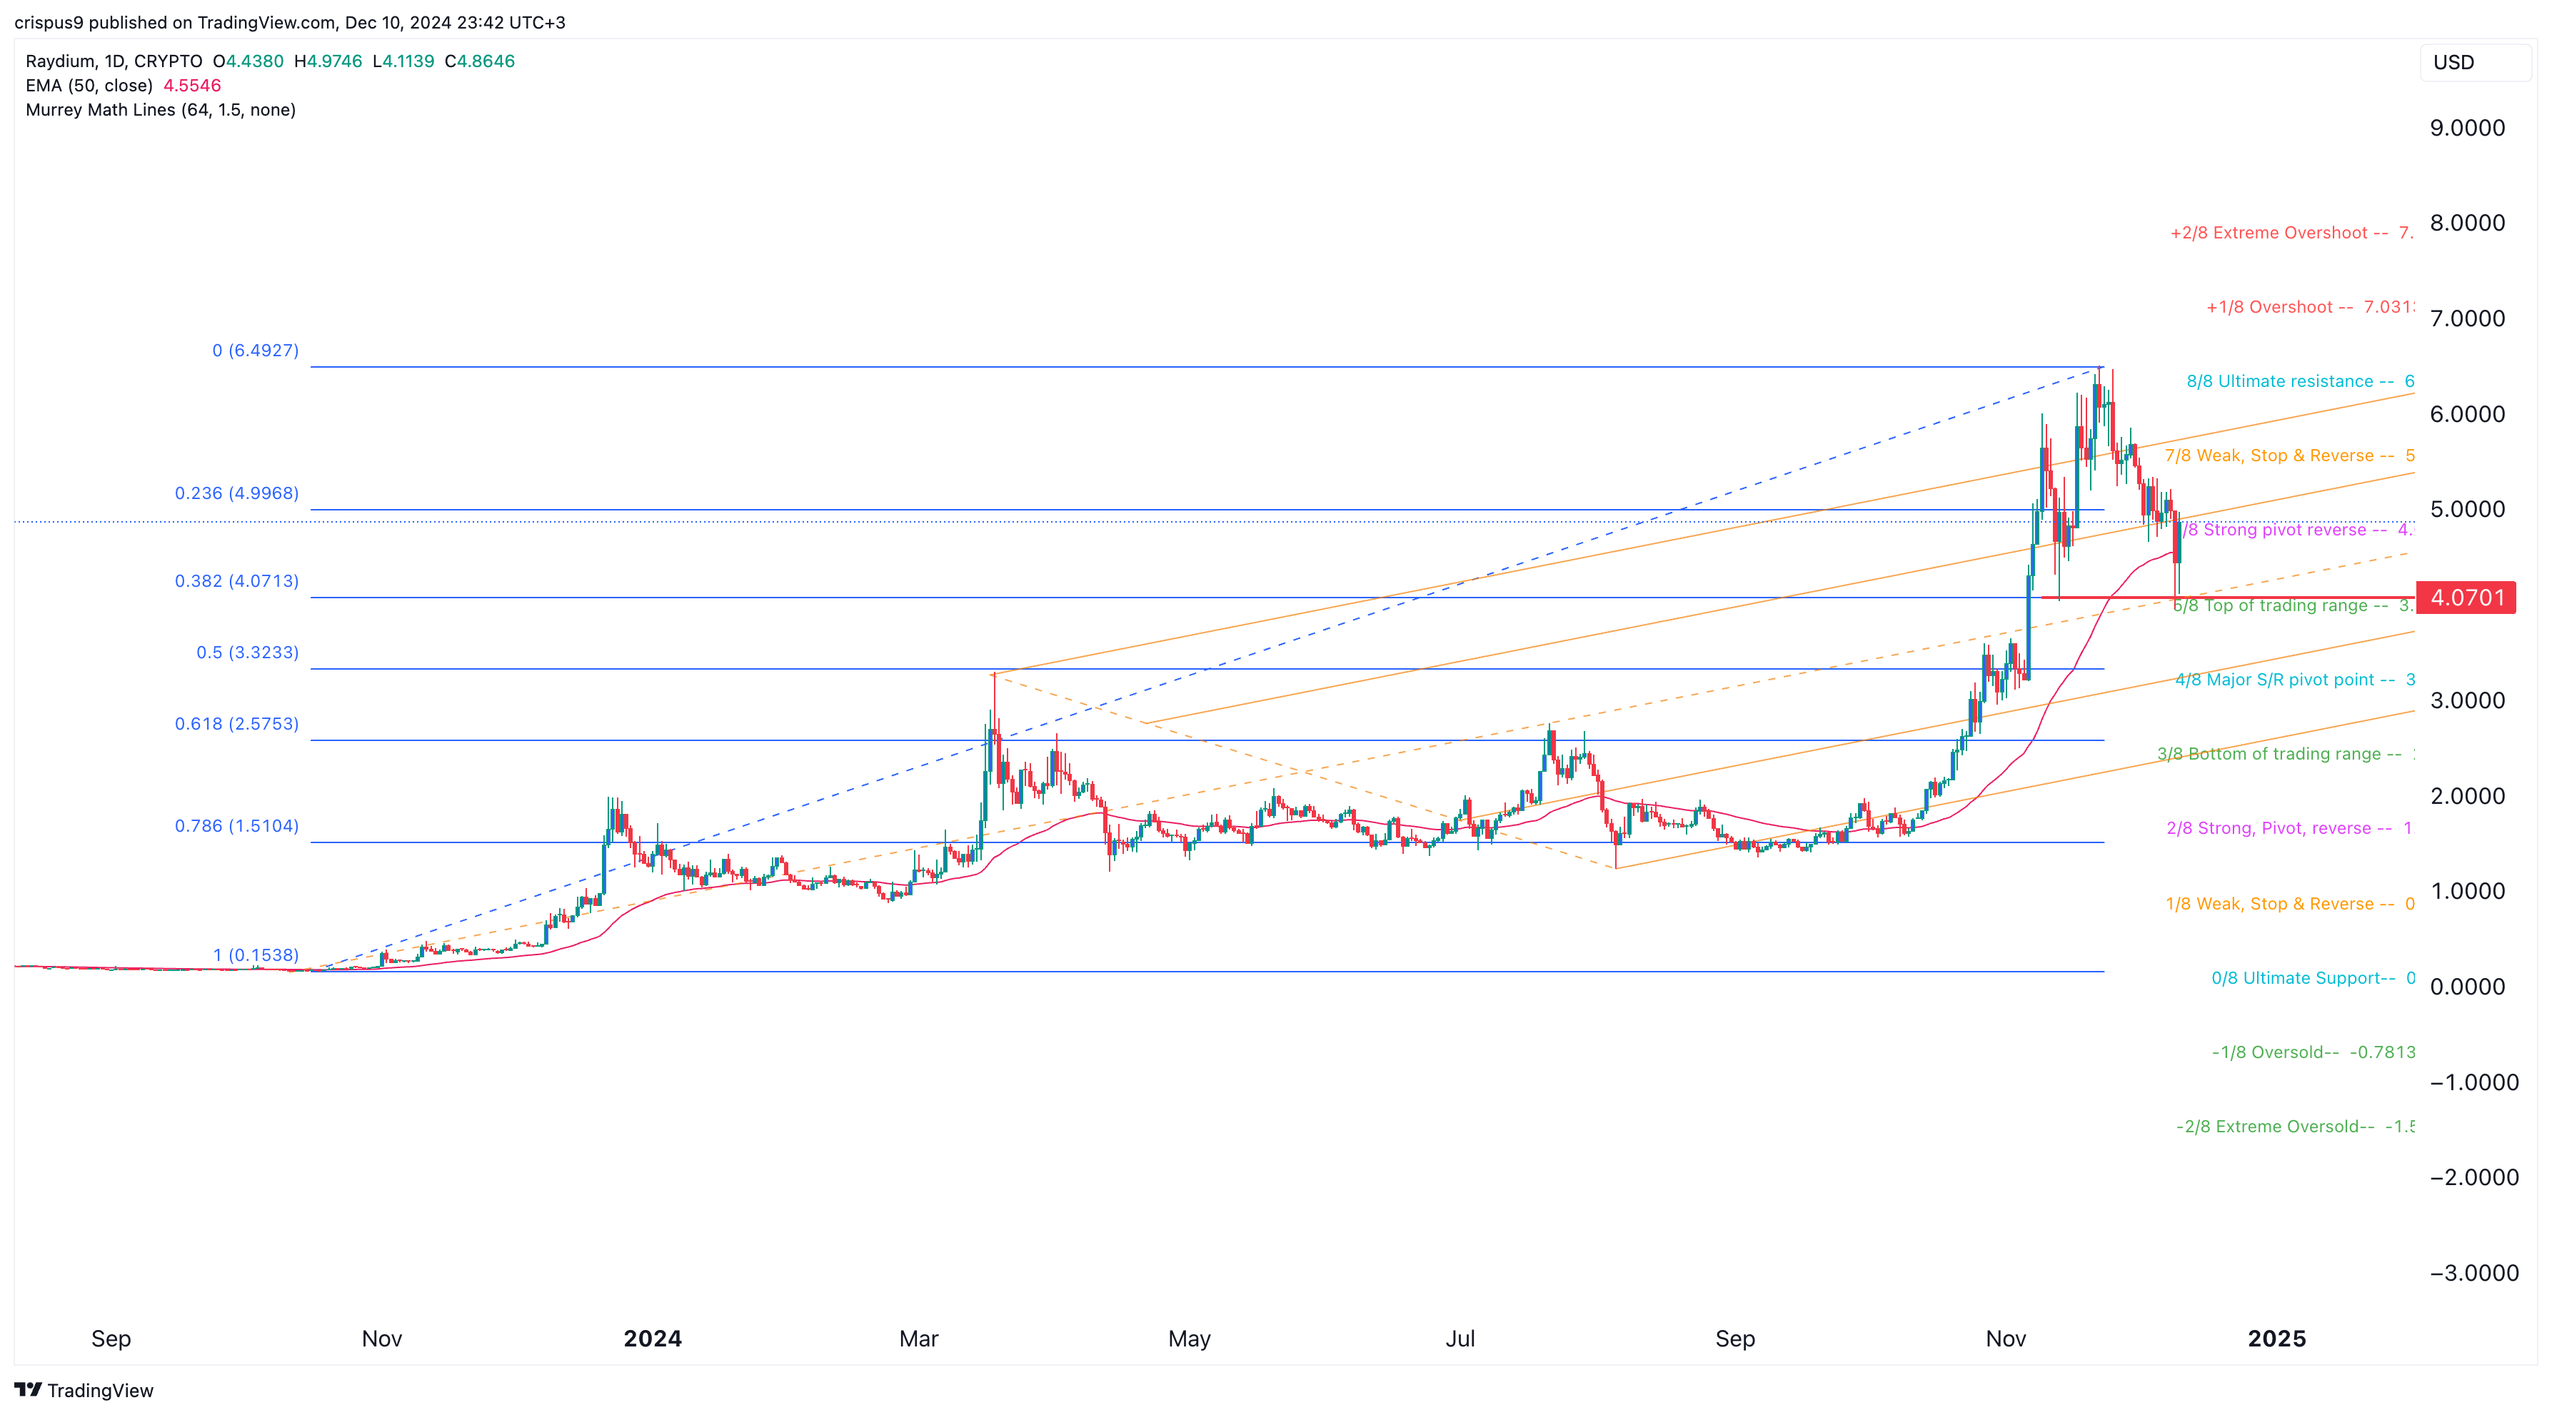
Task: Select the 0.618 (2.5753) Fibonacci label
Action: pyautogui.click(x=236, y=724)
